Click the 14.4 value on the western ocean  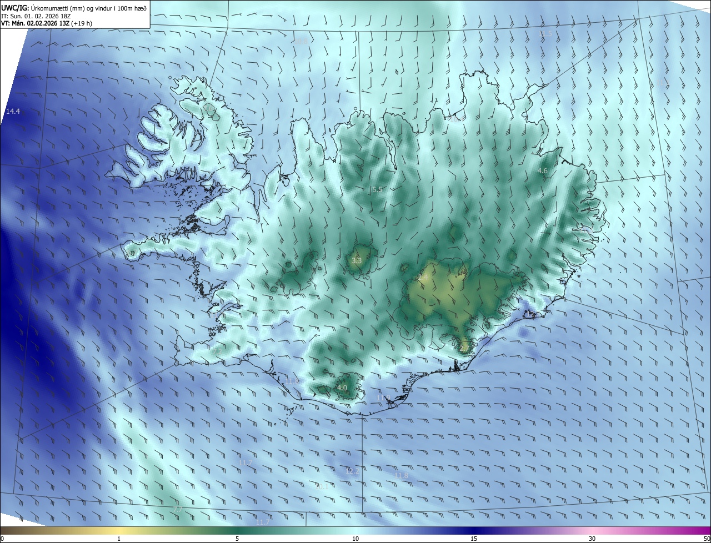(x=13, y=112)
